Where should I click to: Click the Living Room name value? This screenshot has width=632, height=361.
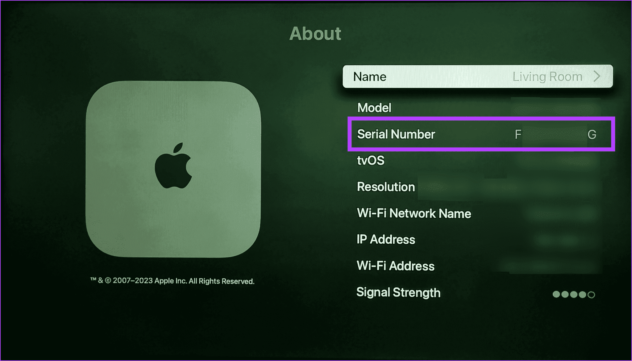pyautogui.click(x=547, y=77)
